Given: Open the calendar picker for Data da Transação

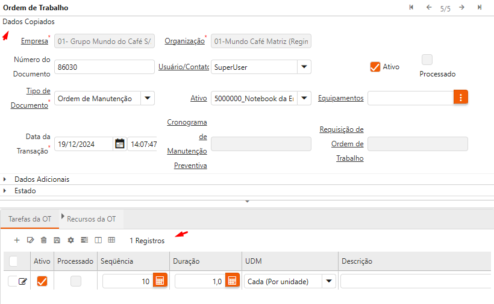Looking at the screenshot, I should click(119, 144).
